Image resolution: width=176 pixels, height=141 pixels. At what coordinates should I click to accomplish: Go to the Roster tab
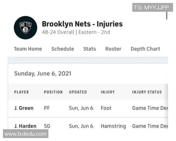coord(113,49)
